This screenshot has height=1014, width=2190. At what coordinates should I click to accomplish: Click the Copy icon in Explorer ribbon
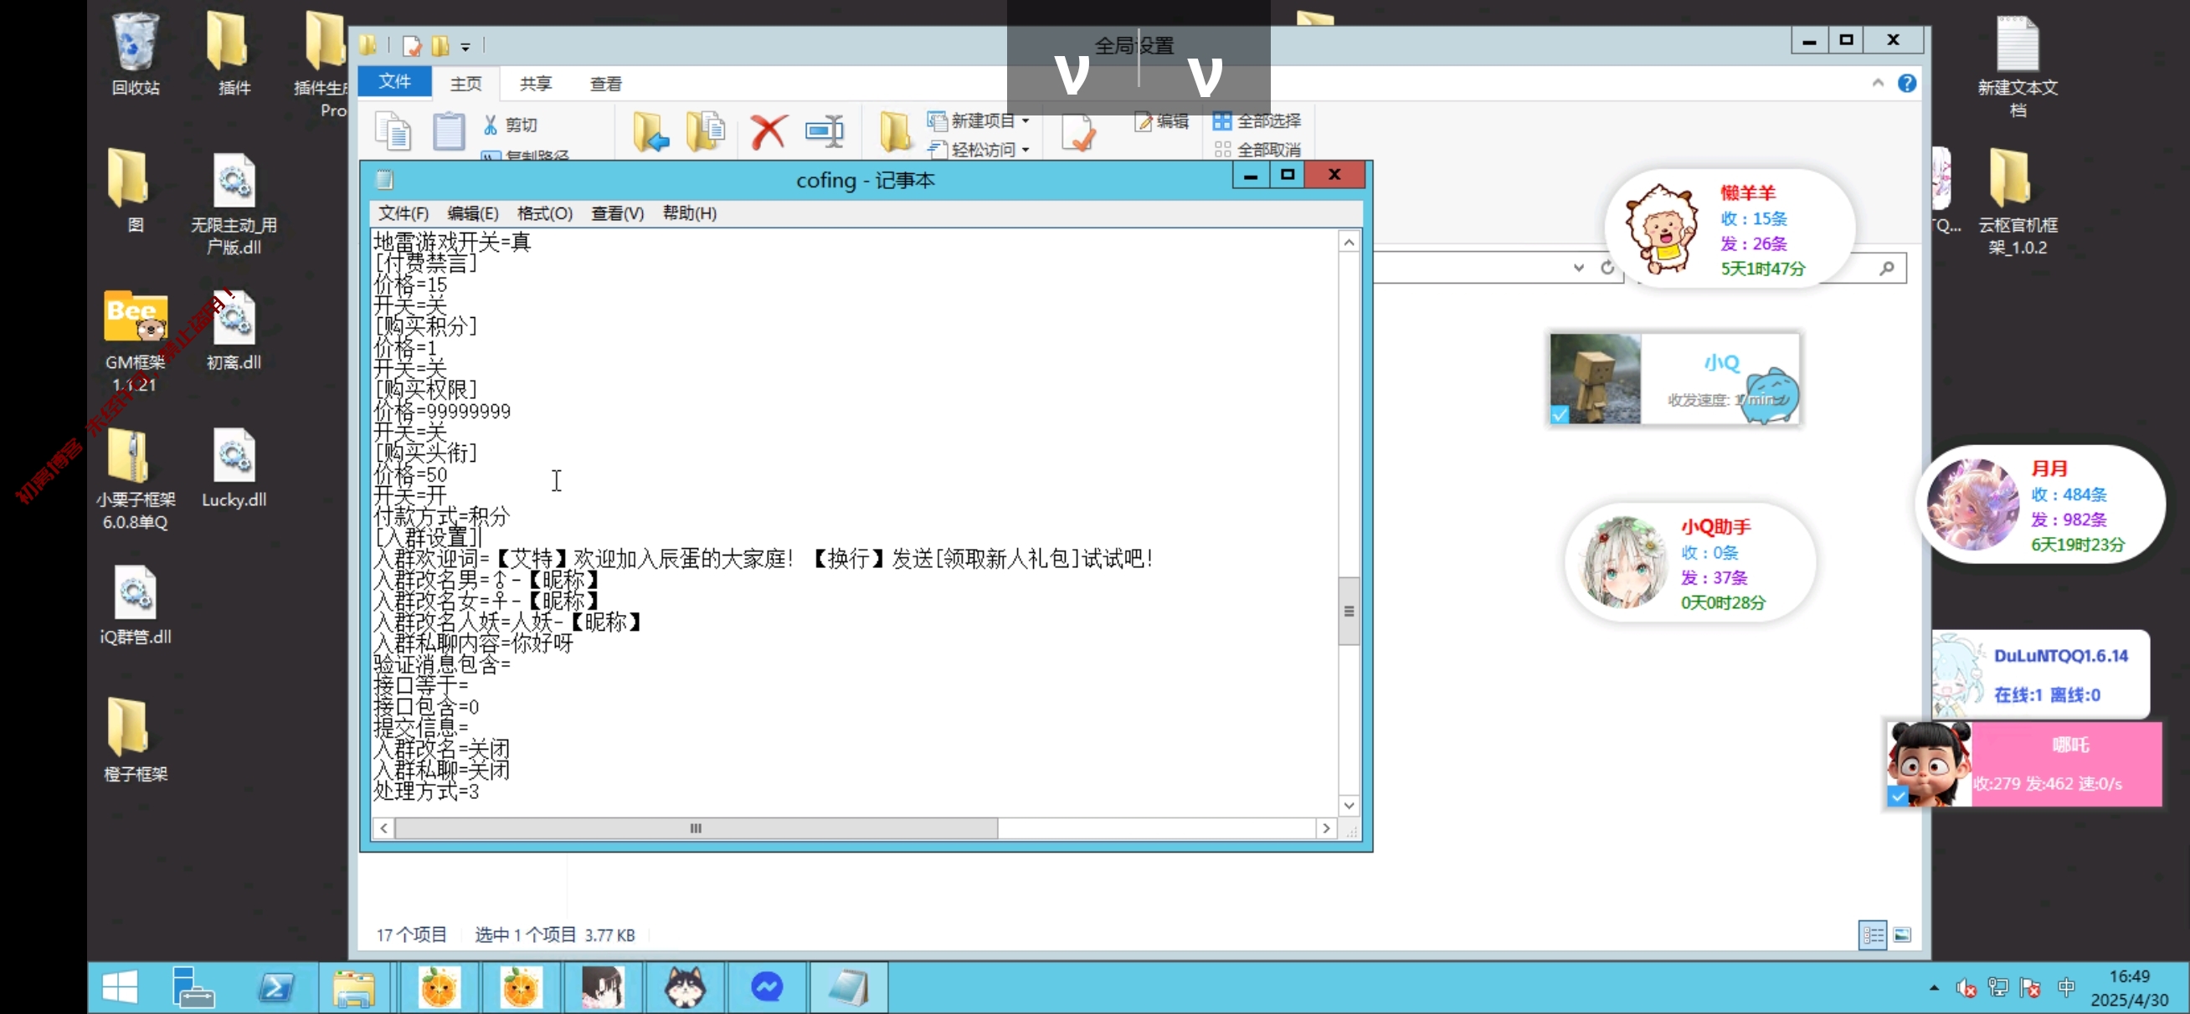tap(393, 131)
